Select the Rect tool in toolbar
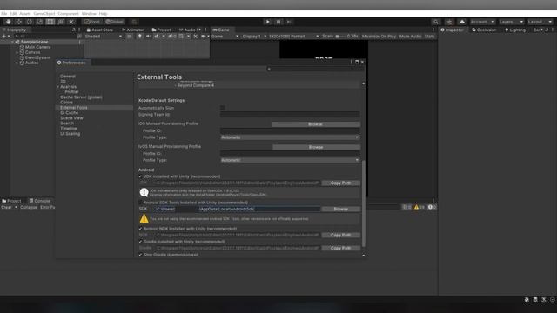Image resolution: width=557 pixels, height=313 pixels. pyautogui.click(x=50, y=22)
